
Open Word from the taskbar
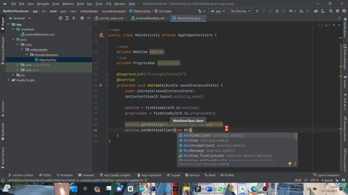pyautogui.click(x=209, y=189)
